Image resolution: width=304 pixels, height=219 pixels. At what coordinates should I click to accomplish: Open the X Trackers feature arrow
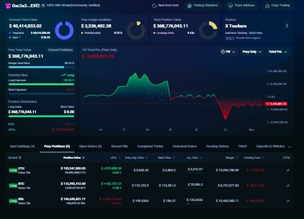point(287,26)
